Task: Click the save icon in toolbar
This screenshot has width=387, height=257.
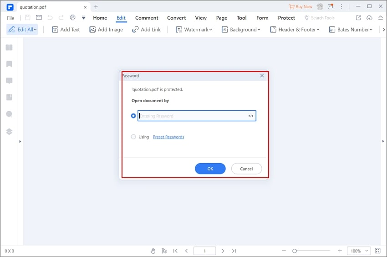Action: point(28,18)
